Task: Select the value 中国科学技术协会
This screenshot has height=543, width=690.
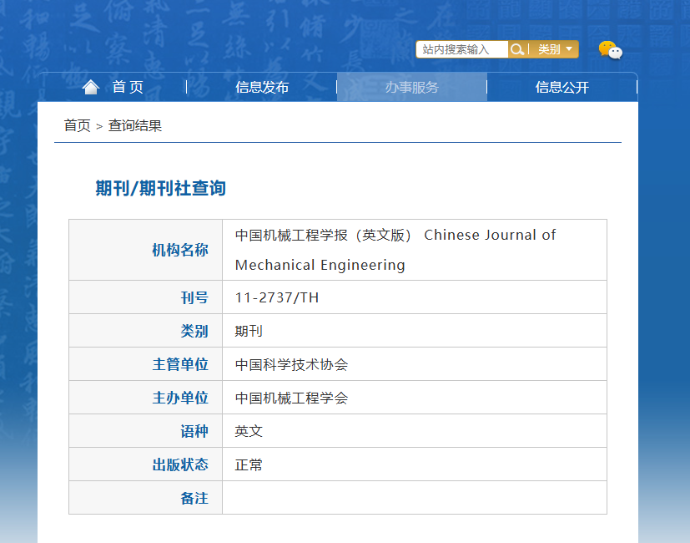Action: tap(291, 364)
